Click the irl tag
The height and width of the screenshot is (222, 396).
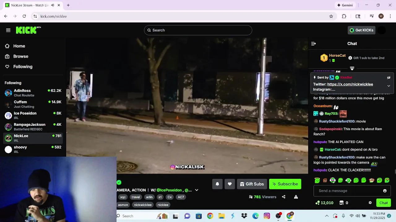[160, 197]
